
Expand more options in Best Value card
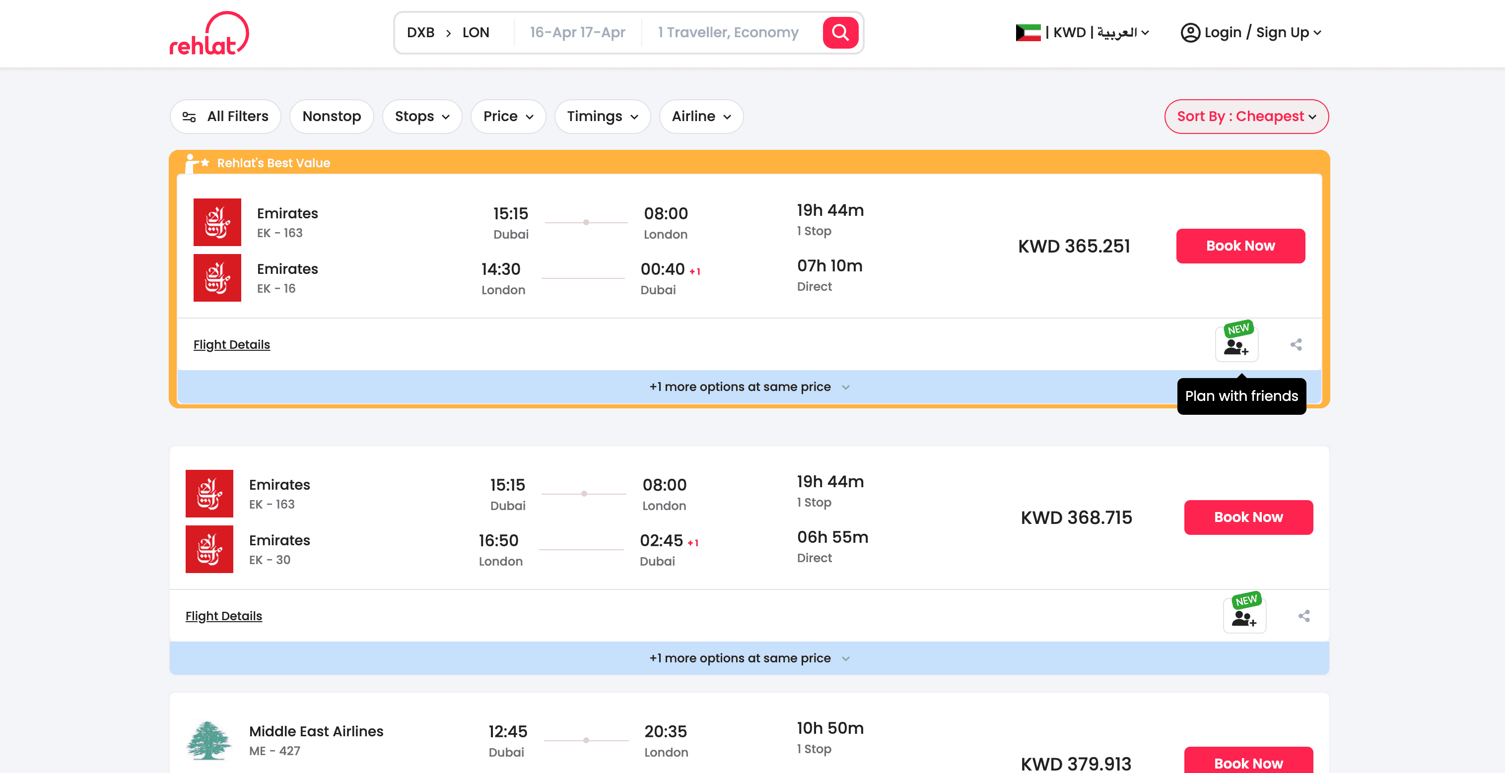(749, 386)
